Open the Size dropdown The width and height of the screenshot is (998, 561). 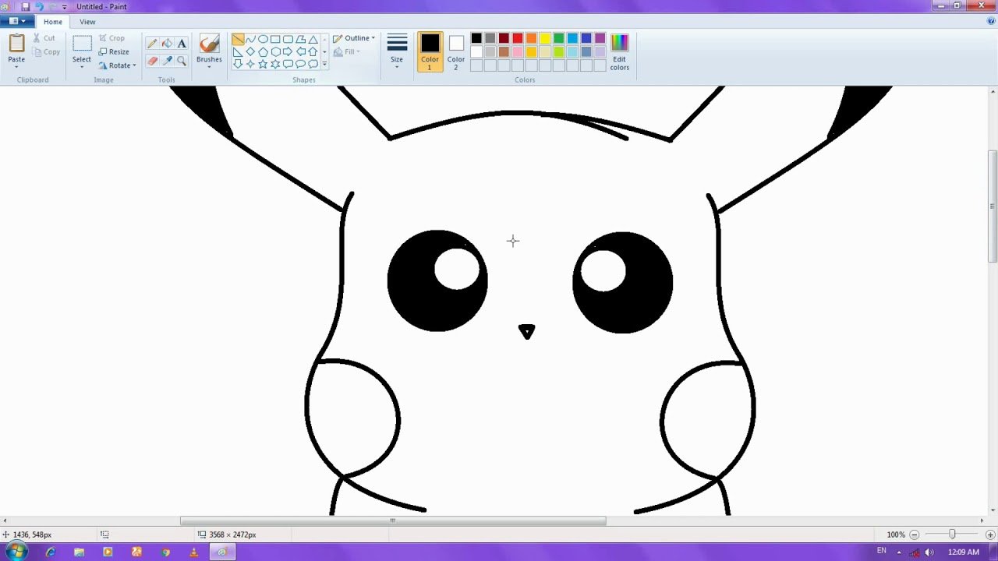[x=397, y=51]
